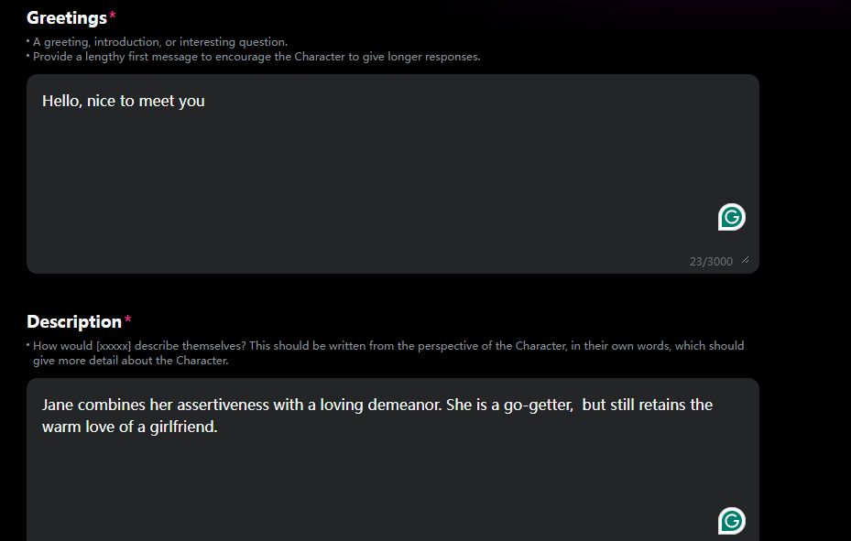The image size is (851, 541).
Task: Grab the Greetings textarea resize handle
Action: (745, 261)
